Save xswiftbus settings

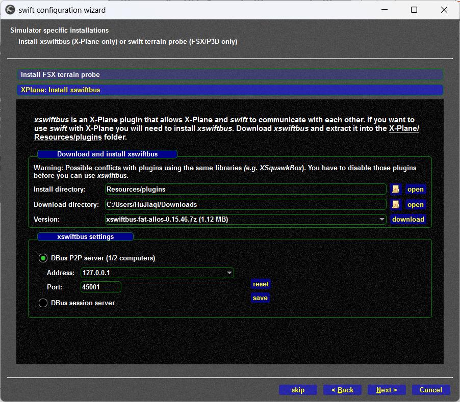coord(260,298)
